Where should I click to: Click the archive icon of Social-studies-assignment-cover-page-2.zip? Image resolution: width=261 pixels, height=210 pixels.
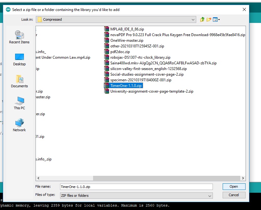coord(107,74)
